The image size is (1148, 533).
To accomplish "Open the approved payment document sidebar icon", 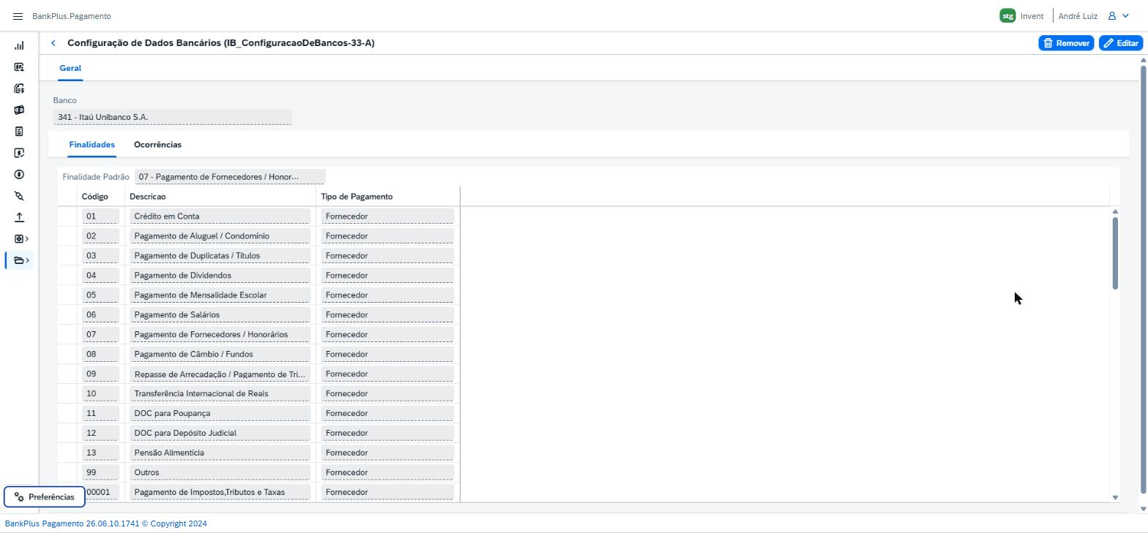I will point(19,153).
